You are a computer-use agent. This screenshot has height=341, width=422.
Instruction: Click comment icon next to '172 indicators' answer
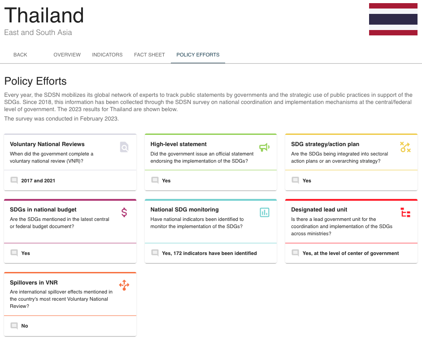coord(155,253)
